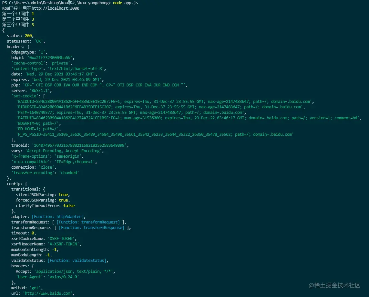Click the date 'Wed, 29 Dec 2021 03:46:17 GMT' line
Viewport: 369px width, 297px height.
54,74
